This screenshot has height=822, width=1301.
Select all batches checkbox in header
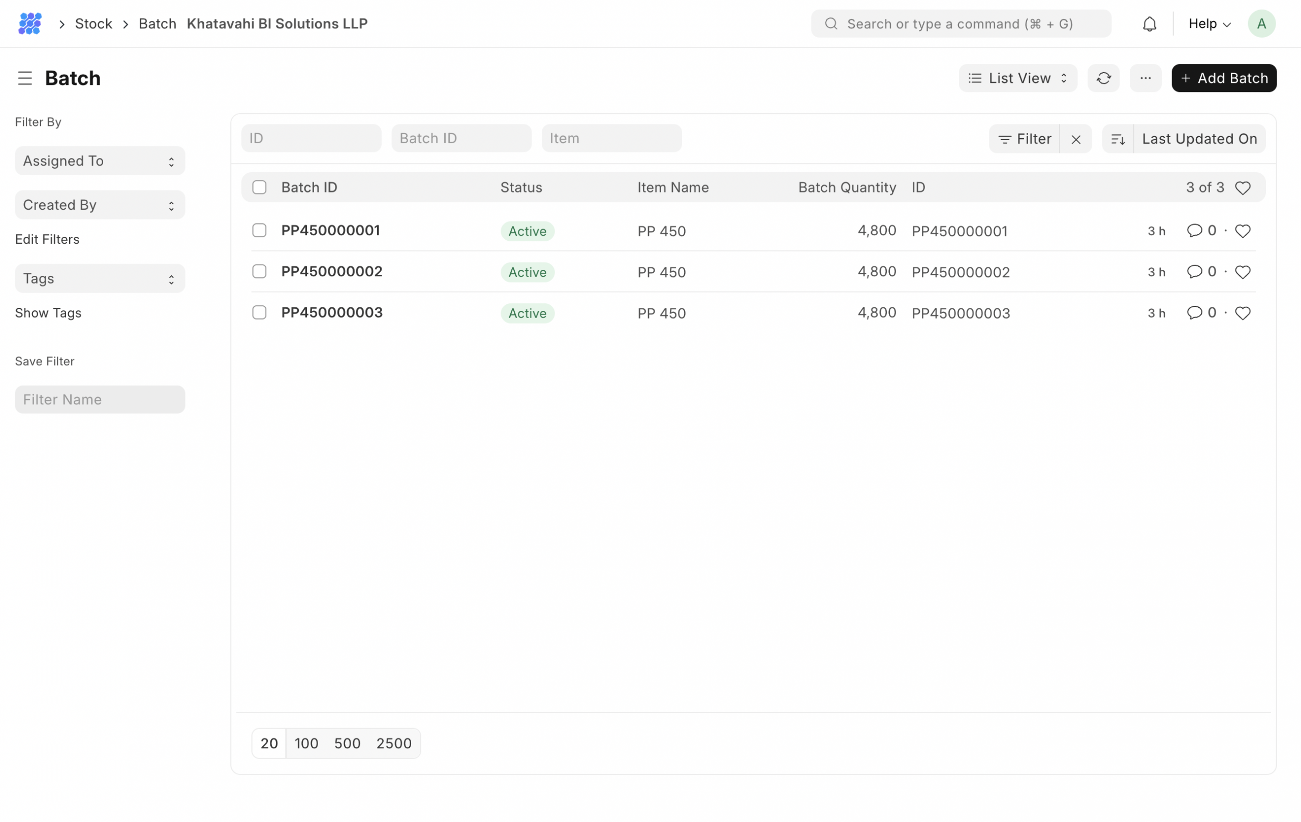click(x=259, y=187)
